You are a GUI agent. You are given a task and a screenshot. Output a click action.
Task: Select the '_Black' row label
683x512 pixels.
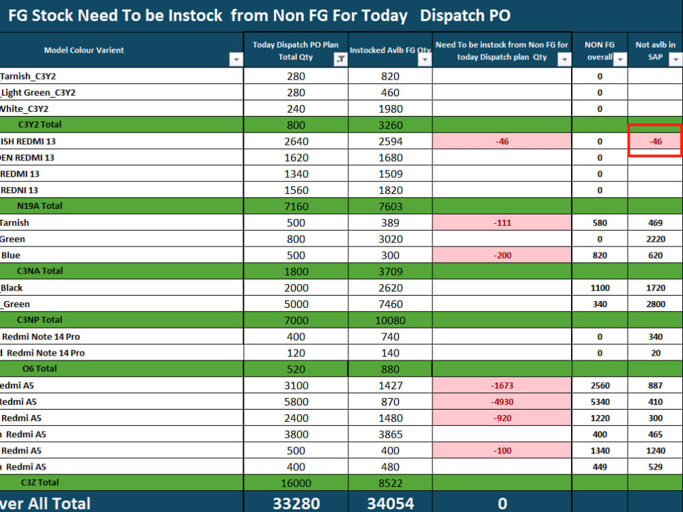click(12, 288)
